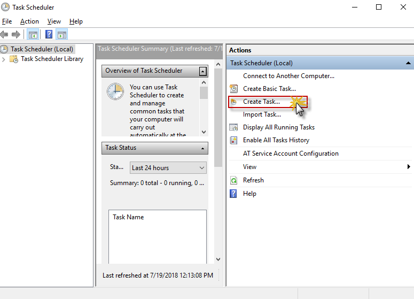The image size is (414, 299).
Task: Expand the Task Scheduler Library tree node
Action: click(x=4, y=59)
